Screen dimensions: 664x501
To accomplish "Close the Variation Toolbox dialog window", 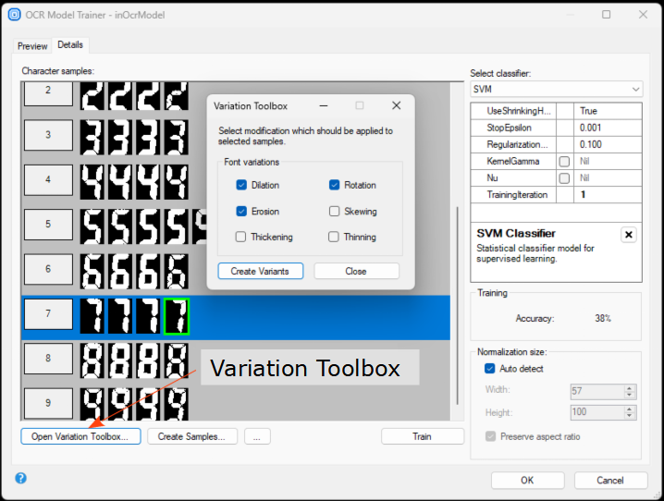I will click(x=397, y=106).
